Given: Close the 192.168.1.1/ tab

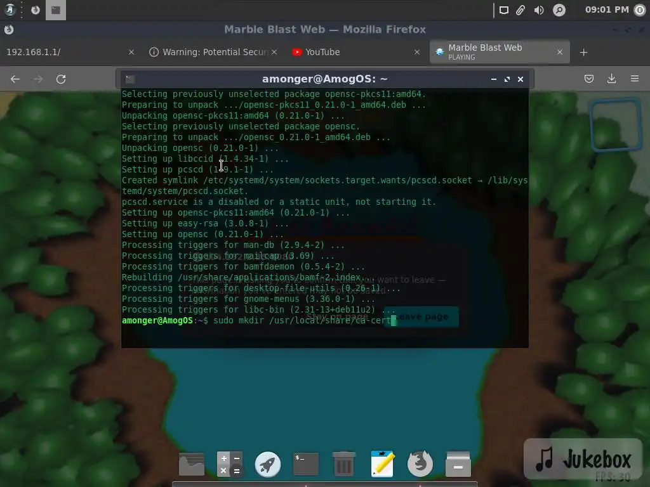Looking at the screenshot, I should [131, 52].
